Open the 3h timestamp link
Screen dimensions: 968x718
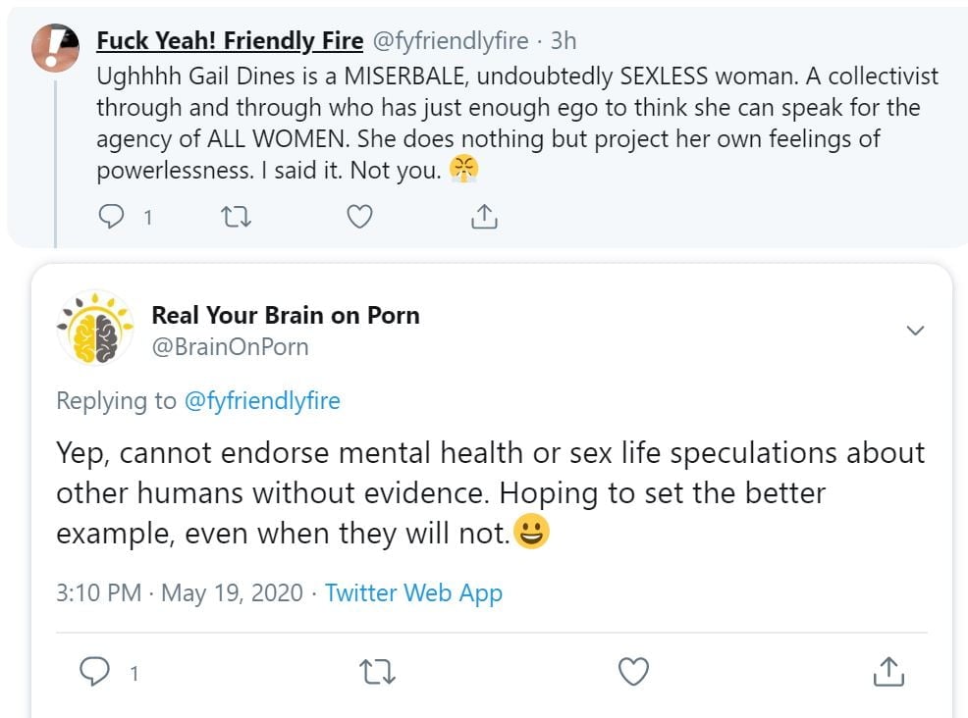pyautogui.click(x=564, y=41)
